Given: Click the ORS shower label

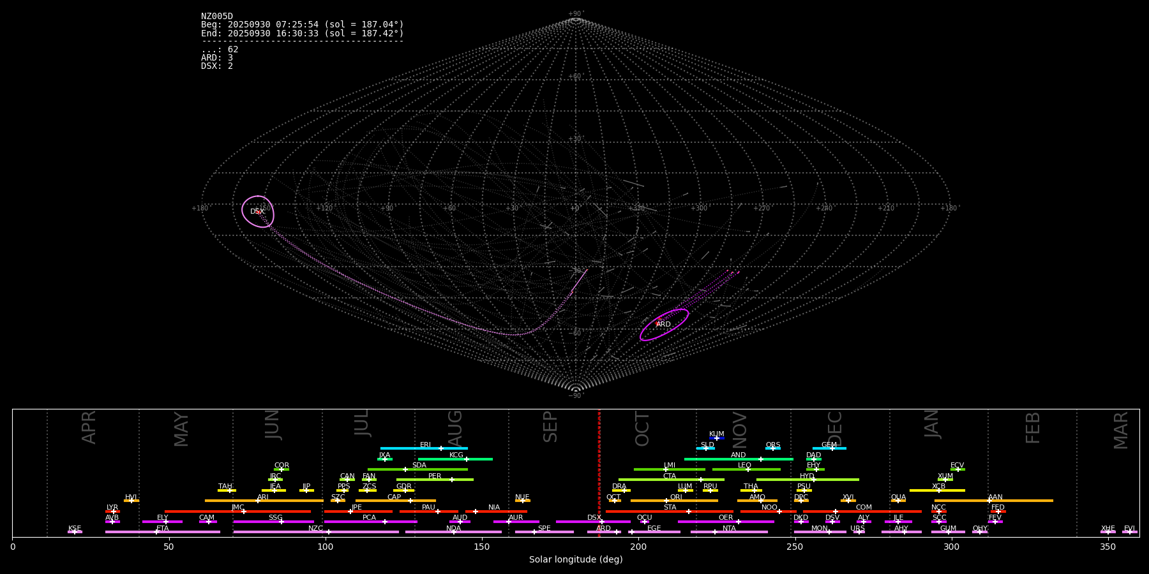Looking at the screenshot, I should (773, 445).
